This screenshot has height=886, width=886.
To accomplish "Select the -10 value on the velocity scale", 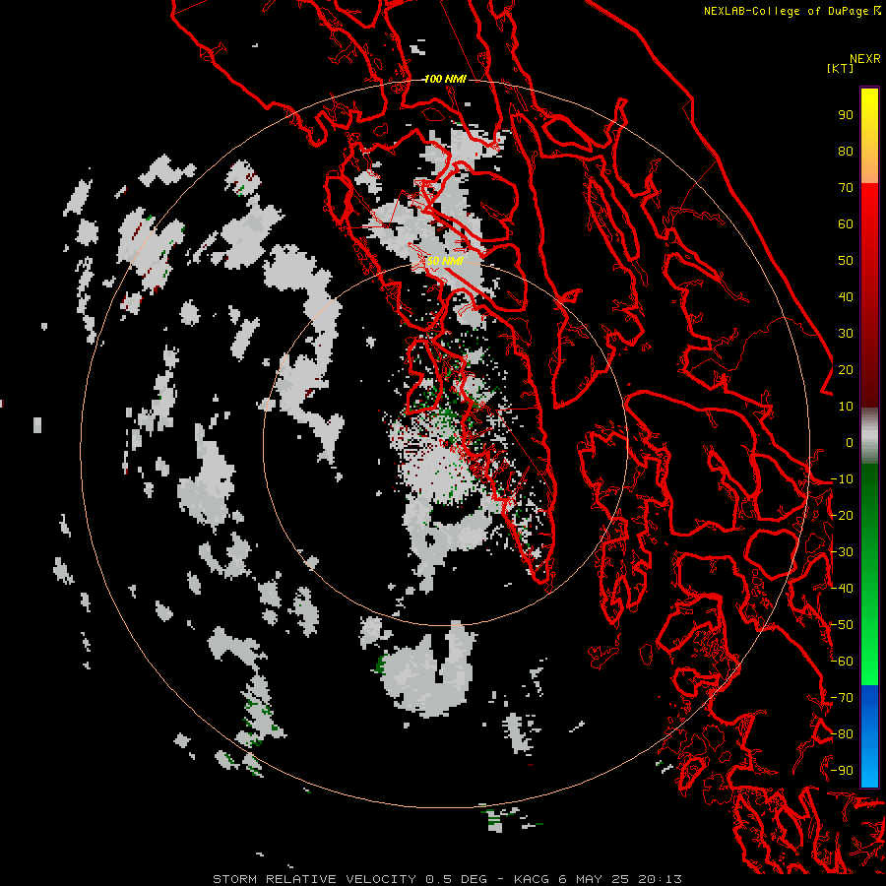I will click(842, 479).
